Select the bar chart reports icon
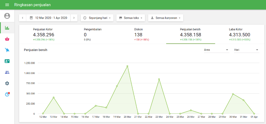The image size is (266, 124). [7, 28]
